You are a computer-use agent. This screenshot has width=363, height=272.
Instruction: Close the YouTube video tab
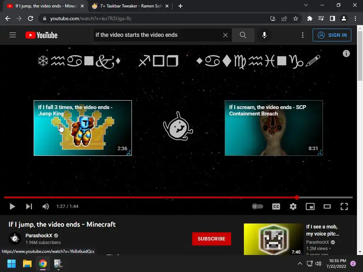(x=82, y=6)
